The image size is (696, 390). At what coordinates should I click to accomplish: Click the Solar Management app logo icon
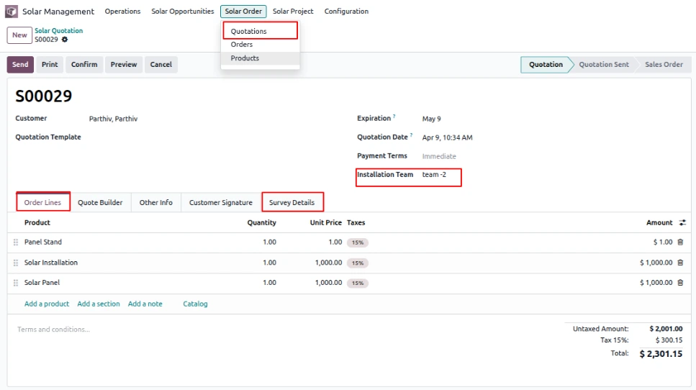[x=12, y=11]
